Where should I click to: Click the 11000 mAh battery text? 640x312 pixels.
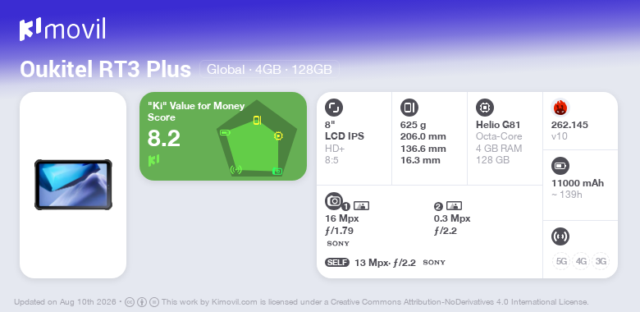[x=578, y=183]
